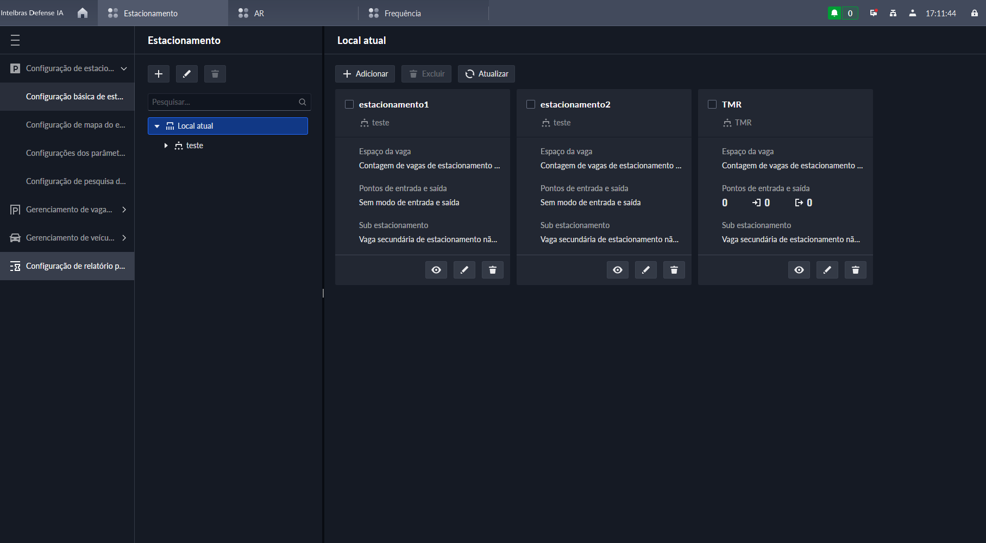Image resolution: width=986 pixels, height=543 pixels.
Task: Click the green alarm bell icon
Action: (x=834, y=13)
